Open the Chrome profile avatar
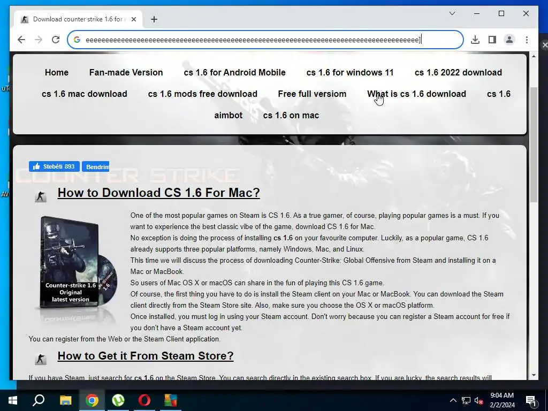The width and height of the screenshot is (548, 411). point(509,40)
